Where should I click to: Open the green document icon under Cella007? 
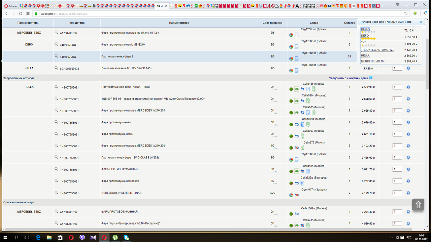302,136
